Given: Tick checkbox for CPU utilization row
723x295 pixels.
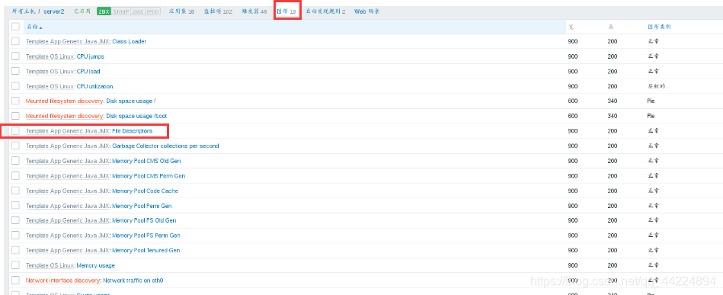Looking at the screenshot, I should coord(16,86).
